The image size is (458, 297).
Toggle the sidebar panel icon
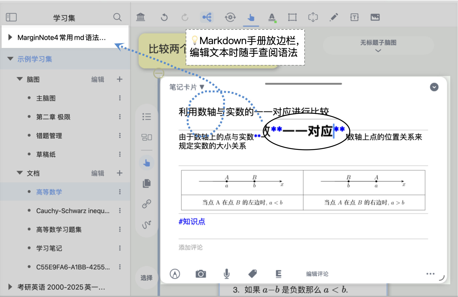(11, 17)
